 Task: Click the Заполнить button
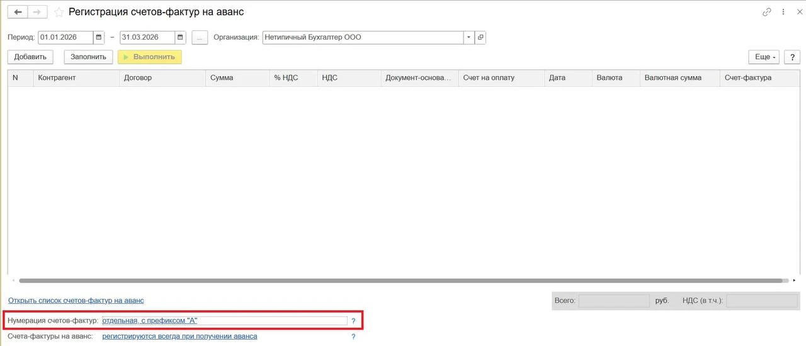(88, 57)
